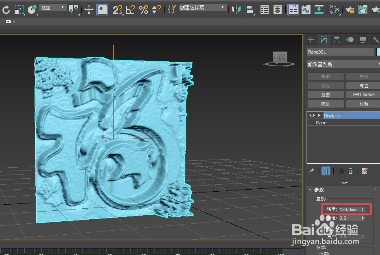Click the 衰退 0.0 value field
The width and height of the screenshot is (380, 255).
click(x=350, y=218)
